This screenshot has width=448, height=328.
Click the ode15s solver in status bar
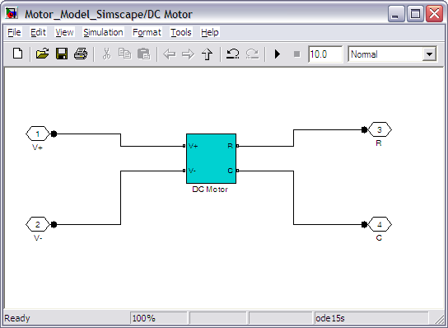(330, 318)
